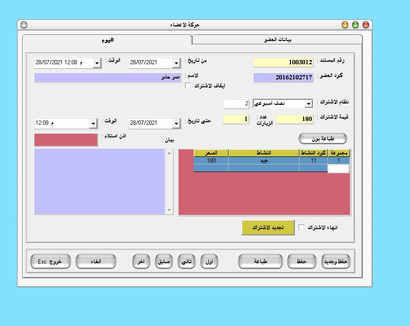Go to the next record with تالى
This screenshot has height=326, width=410.
click(x=187, y=261)
